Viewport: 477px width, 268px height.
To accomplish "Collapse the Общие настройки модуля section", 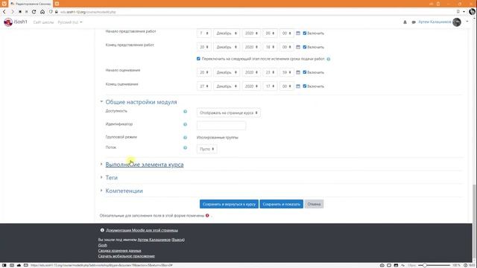I will (141, 102).
